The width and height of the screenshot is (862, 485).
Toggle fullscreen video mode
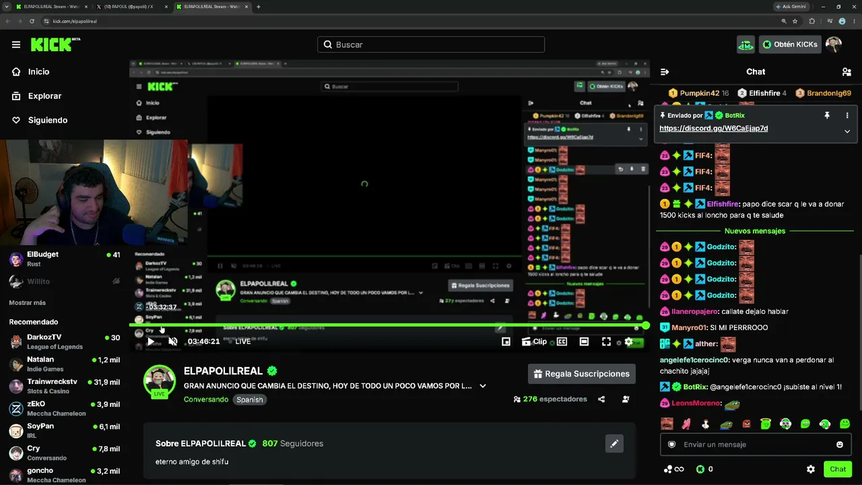(x=606, y=342)
